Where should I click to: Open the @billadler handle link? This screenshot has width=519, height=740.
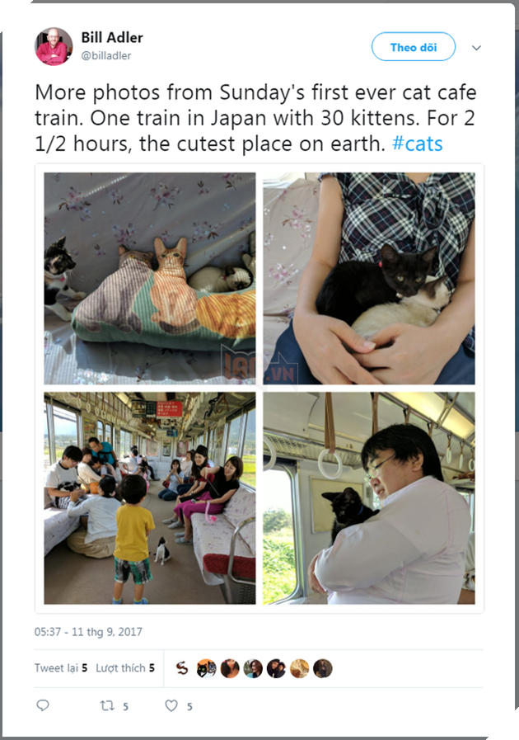pyautogui.click(x=106, y=56)
